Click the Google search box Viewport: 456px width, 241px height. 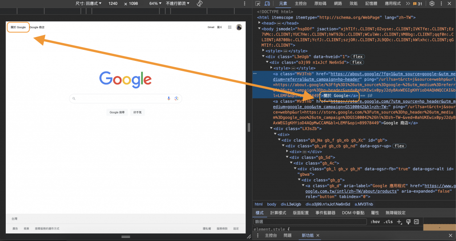coord(126,98)
